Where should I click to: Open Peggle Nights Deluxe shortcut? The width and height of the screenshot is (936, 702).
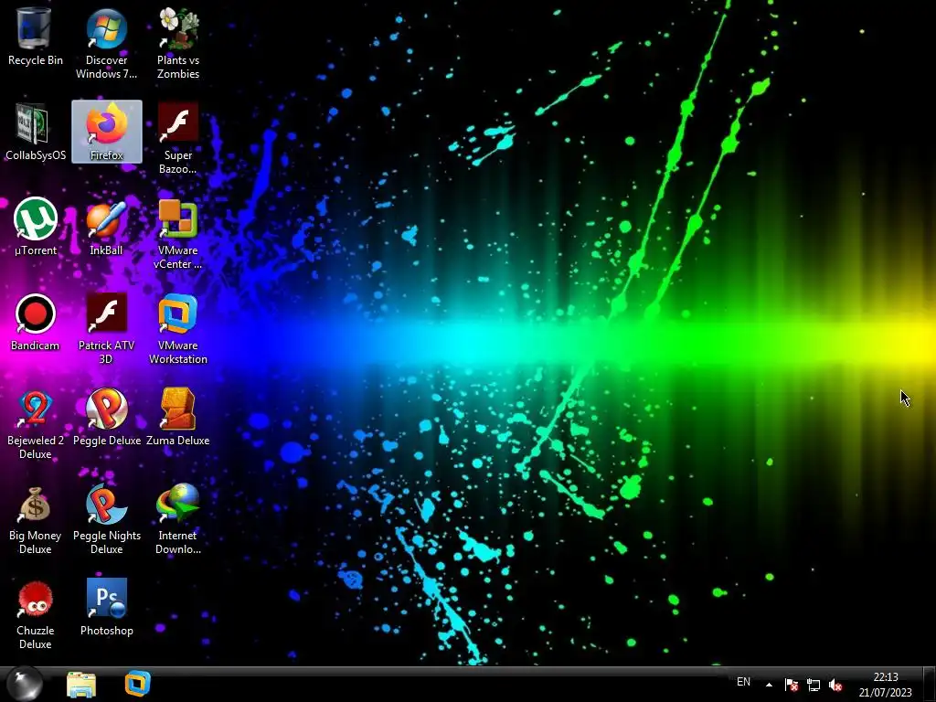(106, 518)
